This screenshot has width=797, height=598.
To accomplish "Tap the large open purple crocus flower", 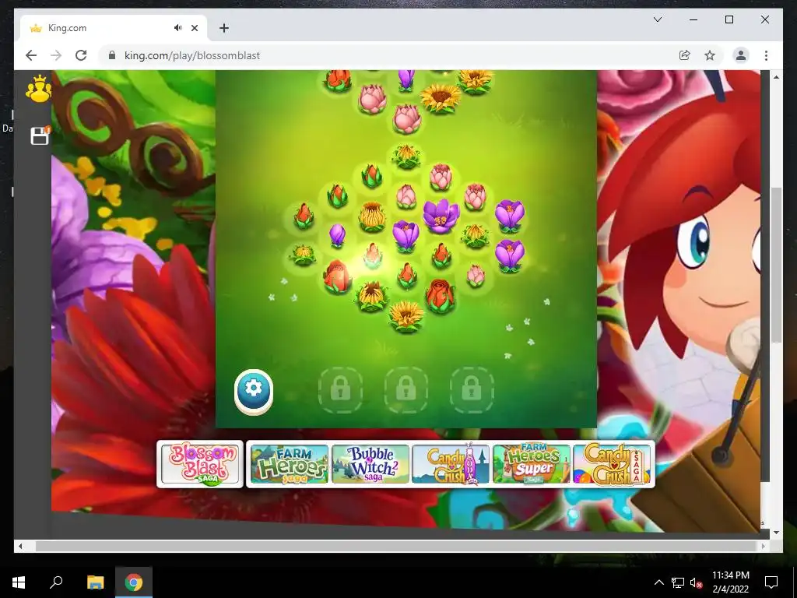I will click(x=441, y=216).
